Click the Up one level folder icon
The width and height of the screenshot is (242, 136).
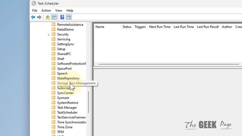48,17
